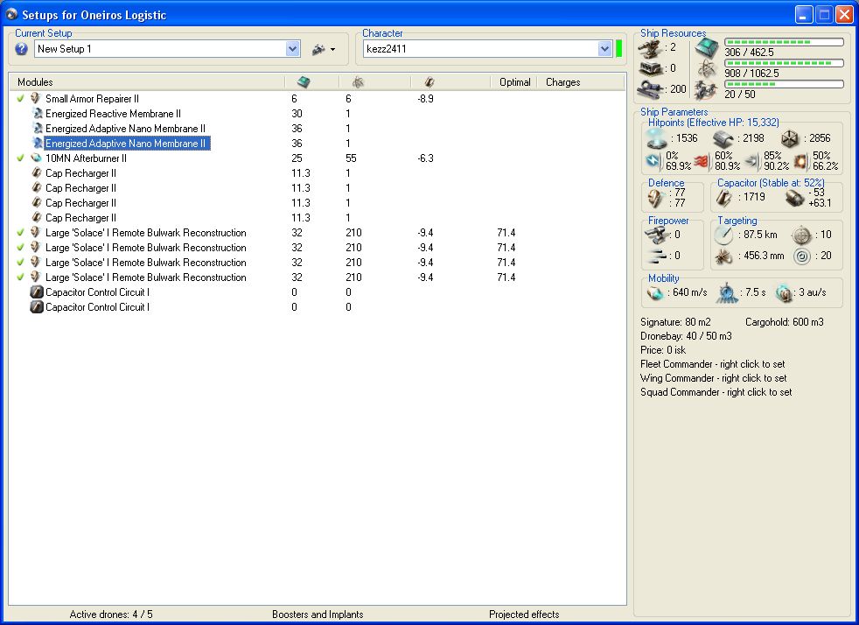
Task: Click the turret hardpoints icon in Ship Resources
Action: [650, 49]
